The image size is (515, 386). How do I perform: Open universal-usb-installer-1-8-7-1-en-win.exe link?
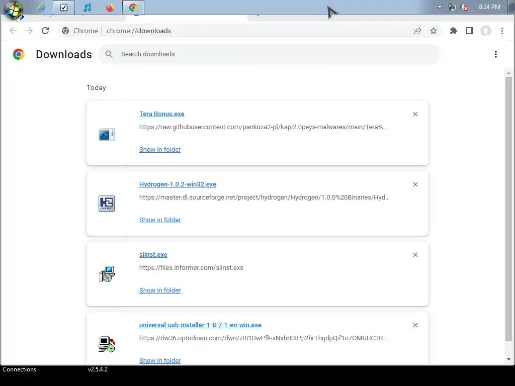point(200,325)
